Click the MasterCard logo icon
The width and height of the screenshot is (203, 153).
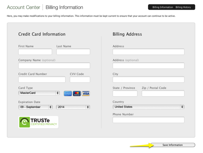click(77, 94)
